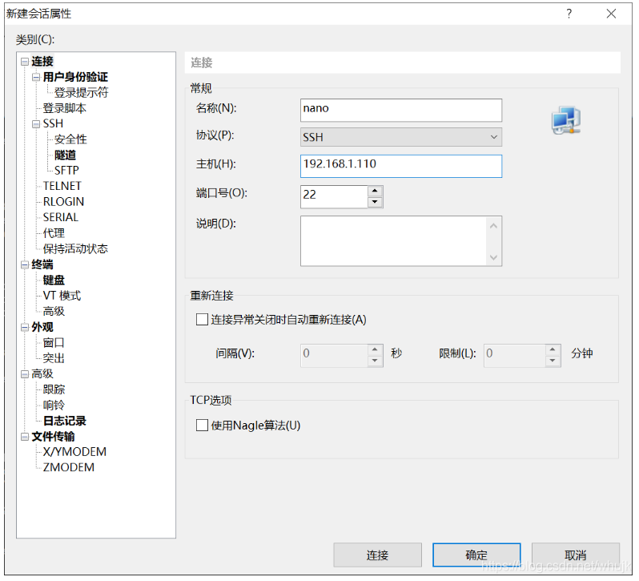Toggle 使用Nagle算法 checkbox
This screenshot has height=581, width=639.
202,426
